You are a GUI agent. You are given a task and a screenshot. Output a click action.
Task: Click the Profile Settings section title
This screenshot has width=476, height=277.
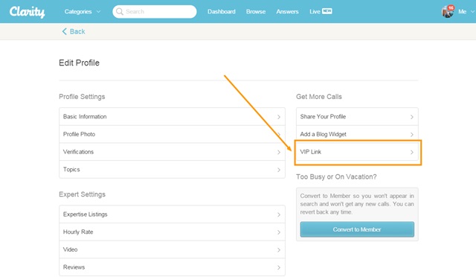82,97
